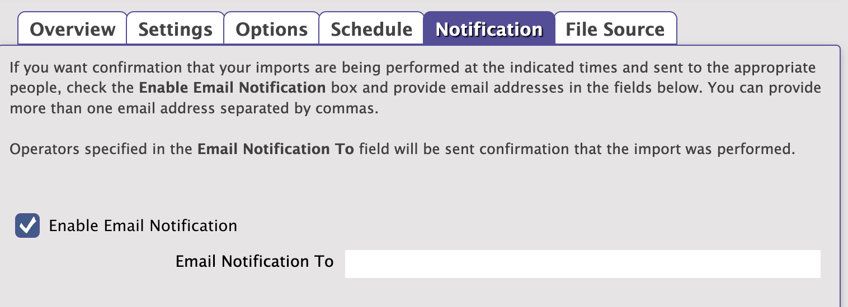The height and width of the screenshot is (307, 848).
Task: Go to the Options tab
Action: coord(271,29)
